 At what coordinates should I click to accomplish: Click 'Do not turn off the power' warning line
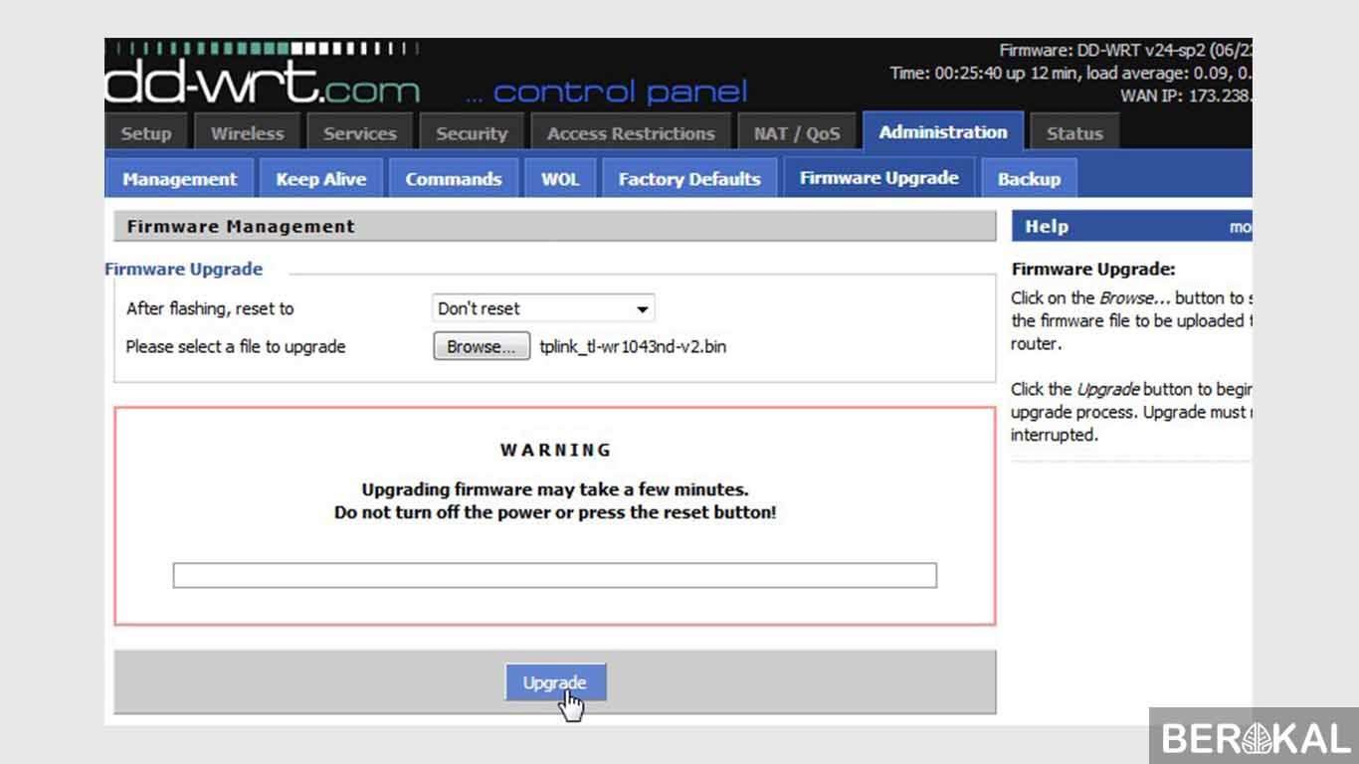tap(555, 513)
